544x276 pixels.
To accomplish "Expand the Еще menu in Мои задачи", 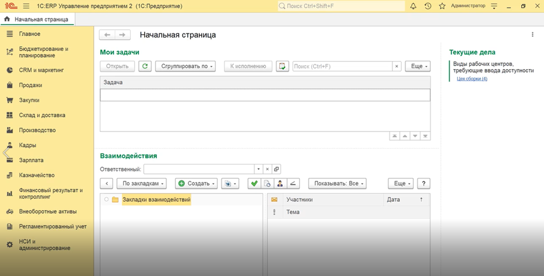I will point(418,66).
